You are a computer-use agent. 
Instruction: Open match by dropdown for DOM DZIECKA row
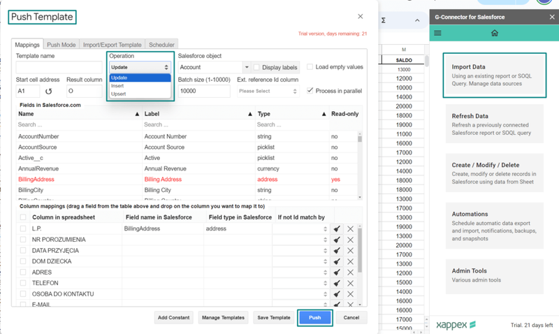pos(300,261)
